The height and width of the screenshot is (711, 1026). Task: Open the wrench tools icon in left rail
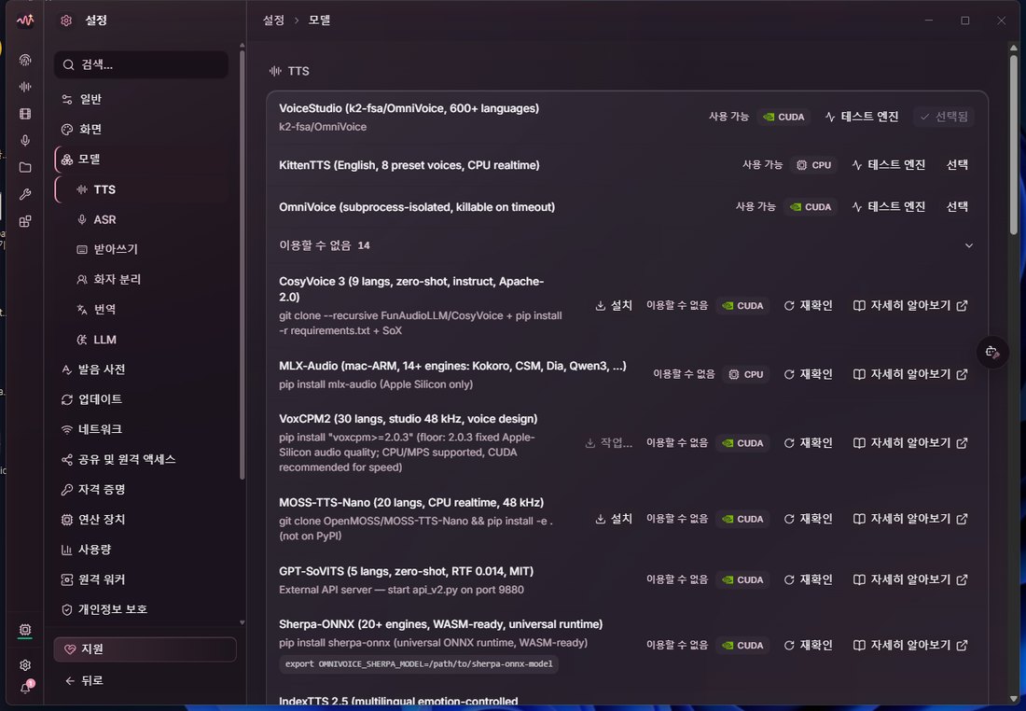coord(25,194)
